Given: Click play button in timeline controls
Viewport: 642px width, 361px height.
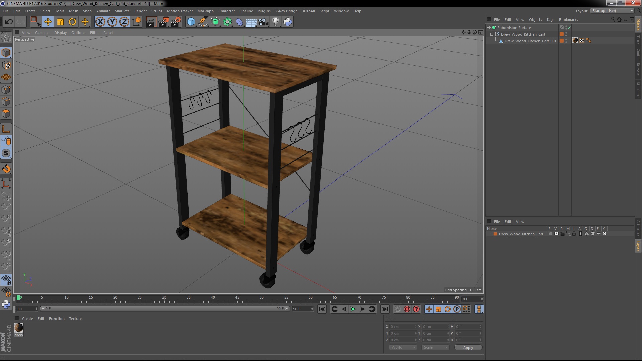Looking at the screenshot, I should click(x=353, y=309).
